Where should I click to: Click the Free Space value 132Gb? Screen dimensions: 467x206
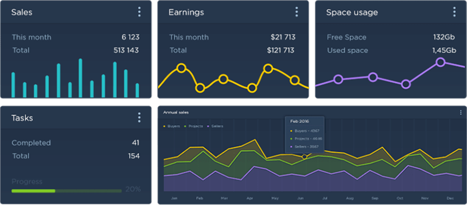pyautogui.click(x=444, y=37)
